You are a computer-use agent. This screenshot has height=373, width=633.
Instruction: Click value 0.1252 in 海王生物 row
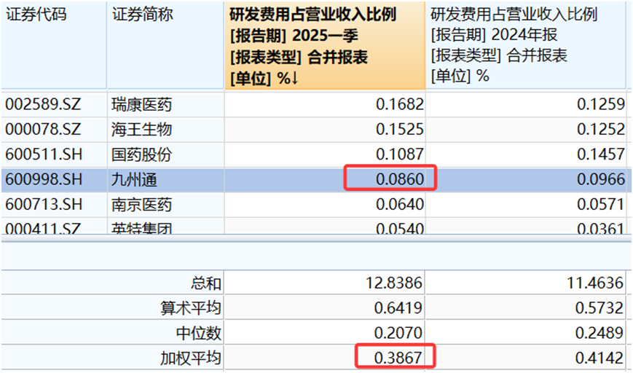click(x=601, y=130)
